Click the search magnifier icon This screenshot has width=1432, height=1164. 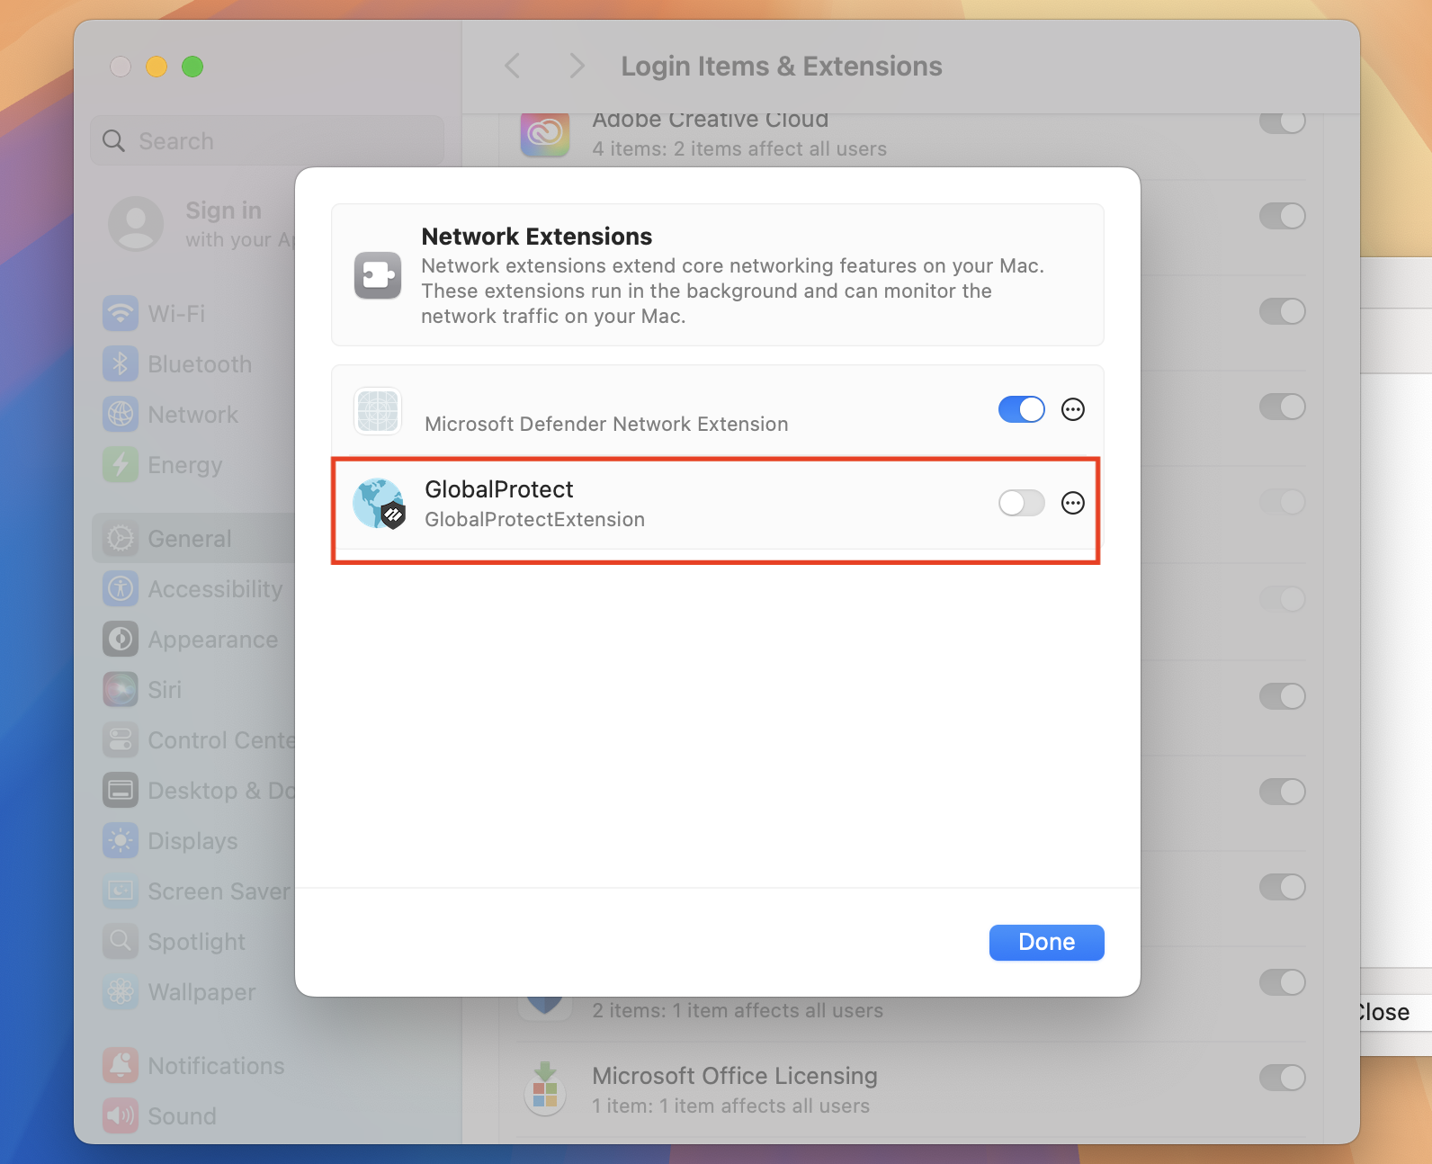(113, 141)
